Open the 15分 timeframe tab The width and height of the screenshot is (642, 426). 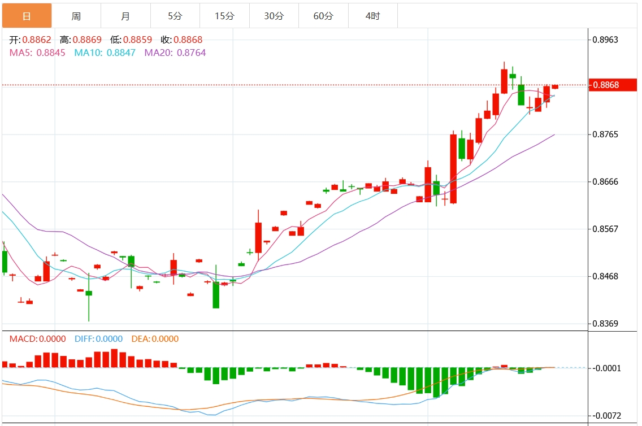click(x=225, y=16)
